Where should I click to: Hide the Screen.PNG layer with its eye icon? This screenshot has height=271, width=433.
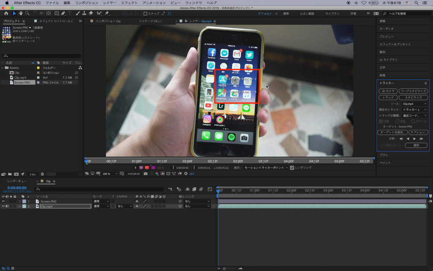pyautogui.click(x=3, y=201)
